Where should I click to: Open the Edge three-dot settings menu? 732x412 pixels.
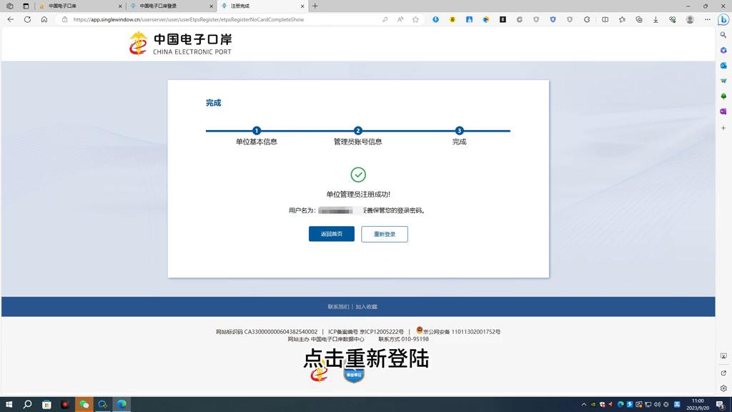point(707,19)
